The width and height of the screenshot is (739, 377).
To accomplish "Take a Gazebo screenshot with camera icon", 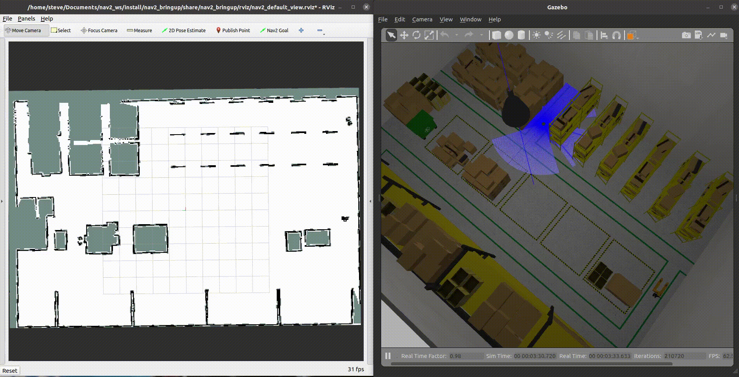I will point(686,35).
